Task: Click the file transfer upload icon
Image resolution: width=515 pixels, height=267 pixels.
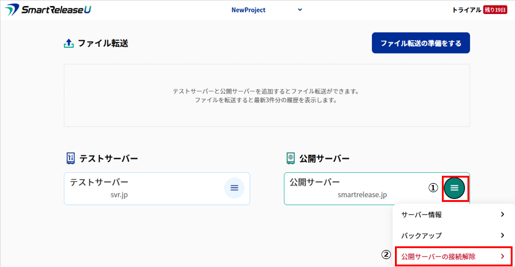Action: pos(69,43)
